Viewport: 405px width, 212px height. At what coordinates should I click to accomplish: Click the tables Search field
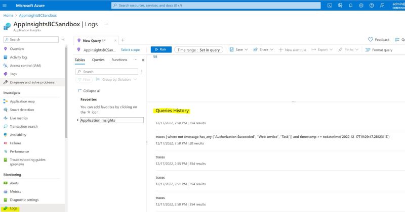pyautogui.click(x=107, y=72)
